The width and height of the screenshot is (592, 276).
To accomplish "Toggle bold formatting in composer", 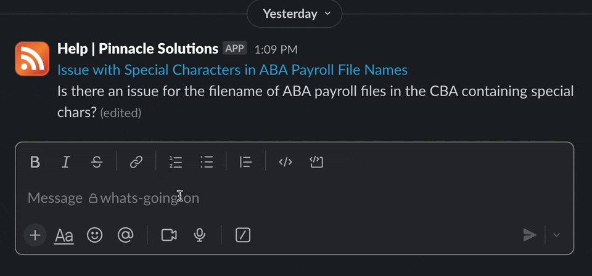I will point(35,162).
